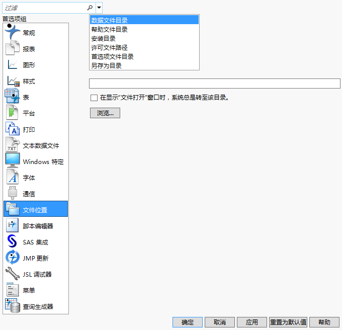The height and width of the screenshot is (330, 342).
Task: Choose 安装目录 from the list
Action: 144,39
